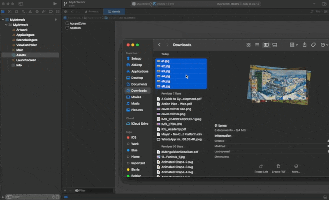Go back in Finder Downloads window
329x200 pixels.
(x=159, y=45)
